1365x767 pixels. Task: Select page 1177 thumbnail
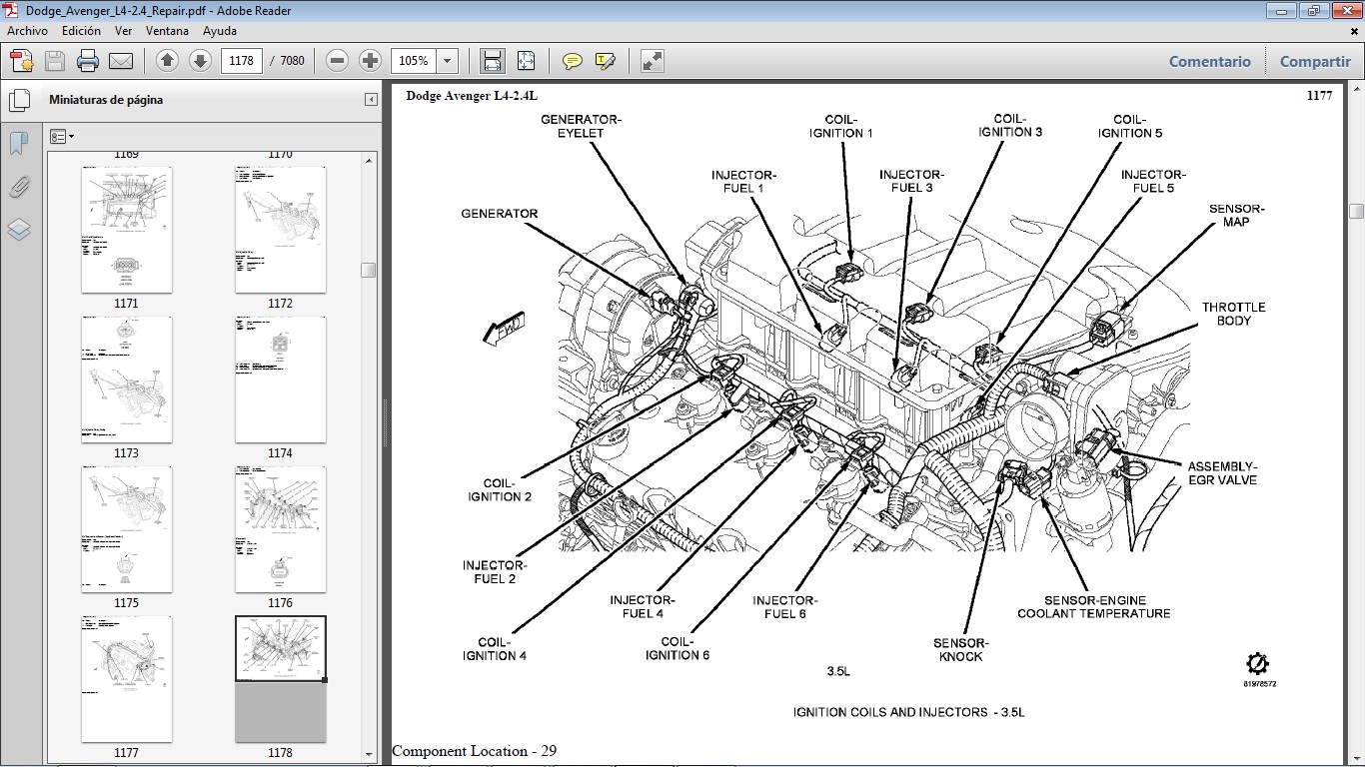[x=126, y=679]
